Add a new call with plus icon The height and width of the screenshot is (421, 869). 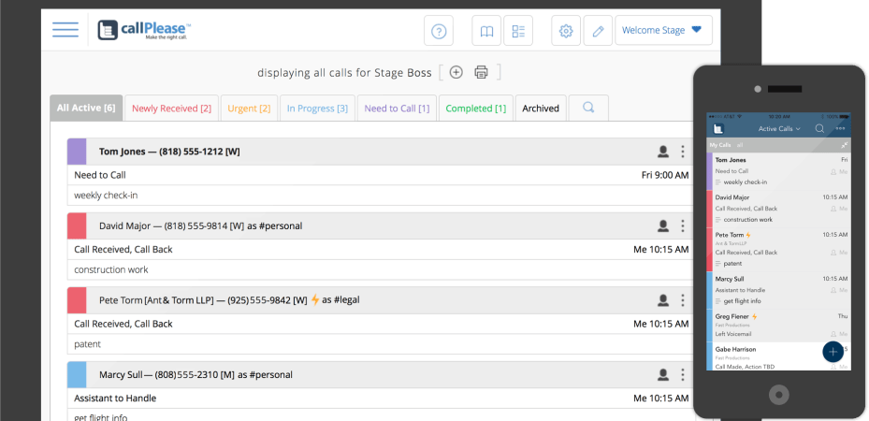pyautogui.click(x=456, y=72)
